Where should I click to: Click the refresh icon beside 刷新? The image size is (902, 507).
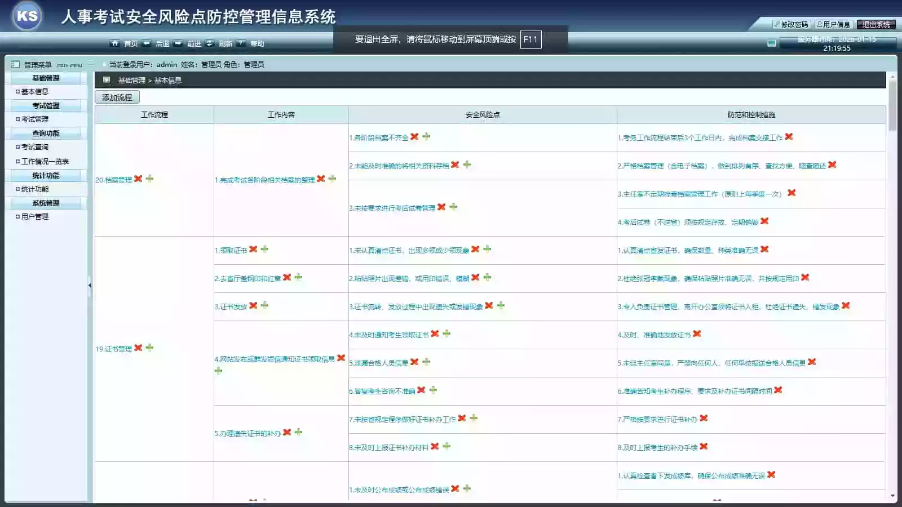click(210, 43)
